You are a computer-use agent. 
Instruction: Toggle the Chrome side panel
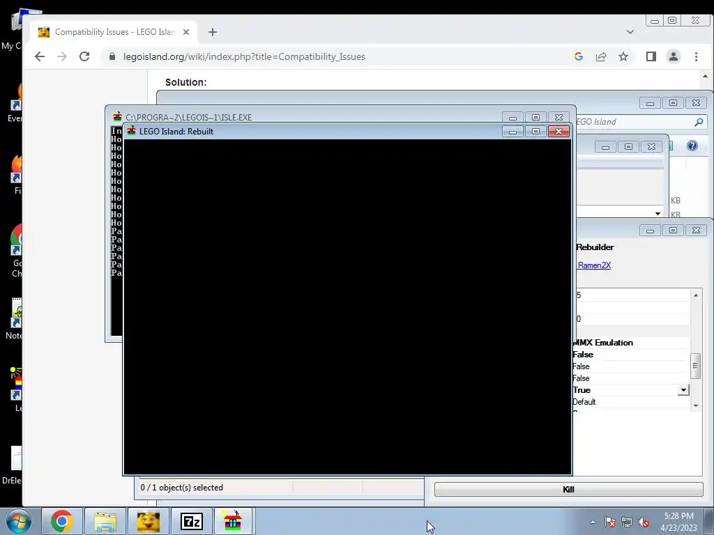pos(651,56)
